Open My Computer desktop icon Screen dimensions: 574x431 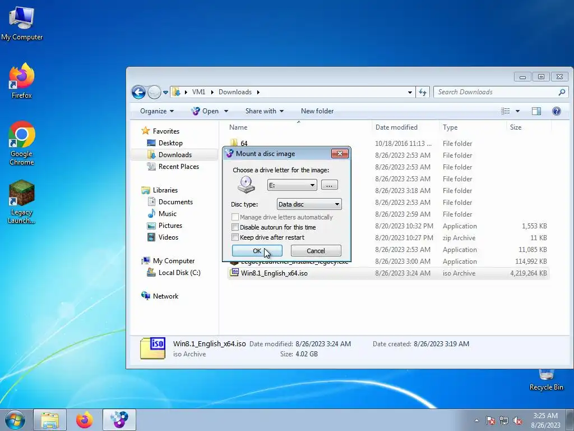pos(22,24)
